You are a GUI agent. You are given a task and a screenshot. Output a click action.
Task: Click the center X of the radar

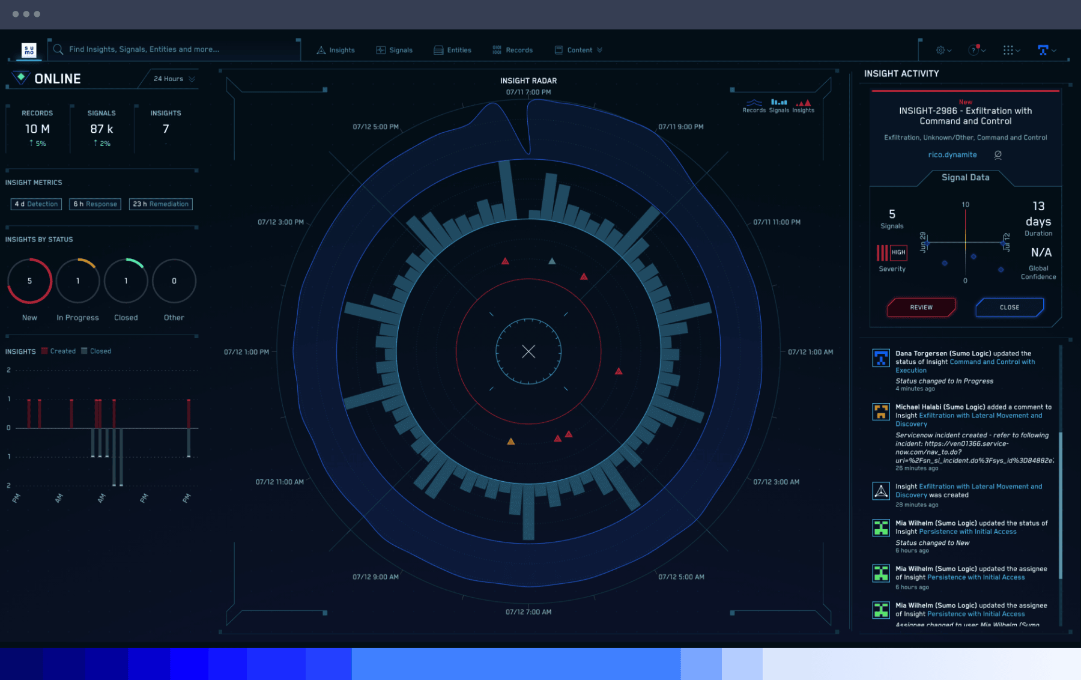(x=528, y=351)
